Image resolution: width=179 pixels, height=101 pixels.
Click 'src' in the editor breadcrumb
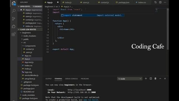click(x=57, y=7)
